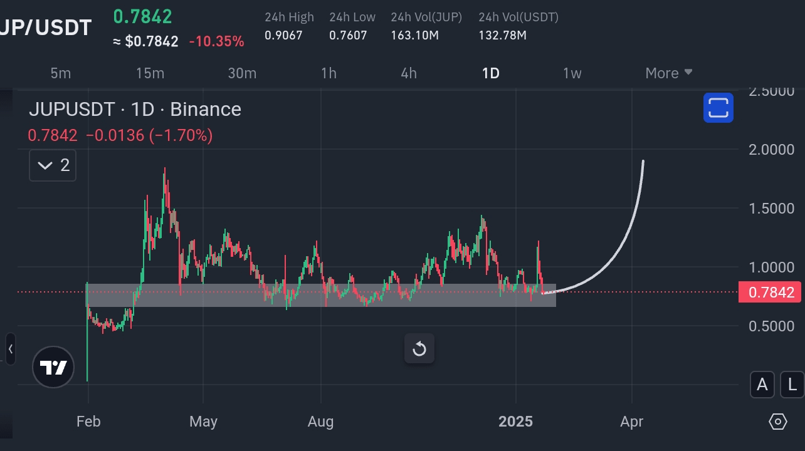Switch to the 30m timeframe
Image resolution: width=805 pixels, height=451 pixels.
click(x=242, y=73)
